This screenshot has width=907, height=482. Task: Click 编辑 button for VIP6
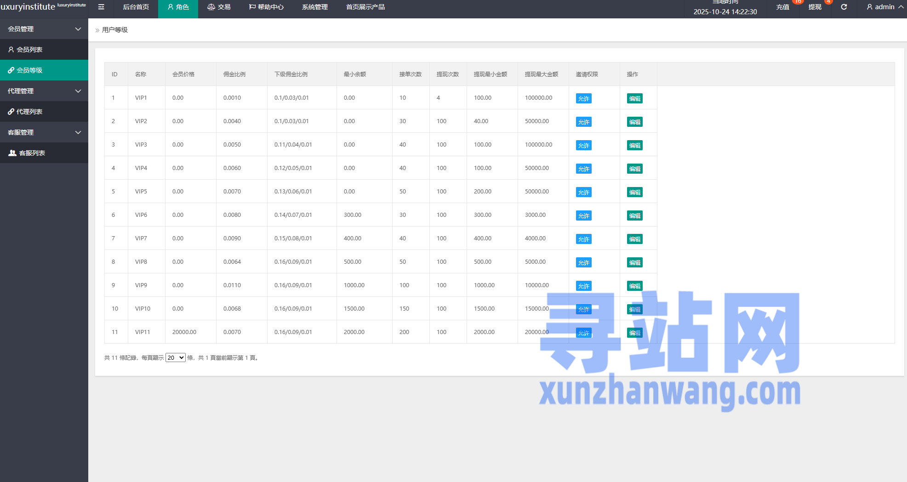click(x=634, y=215)
